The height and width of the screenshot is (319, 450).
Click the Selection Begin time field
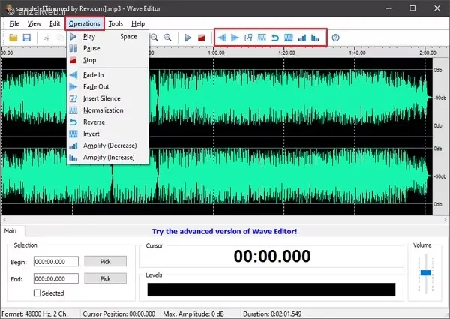(x=56, y=262)
